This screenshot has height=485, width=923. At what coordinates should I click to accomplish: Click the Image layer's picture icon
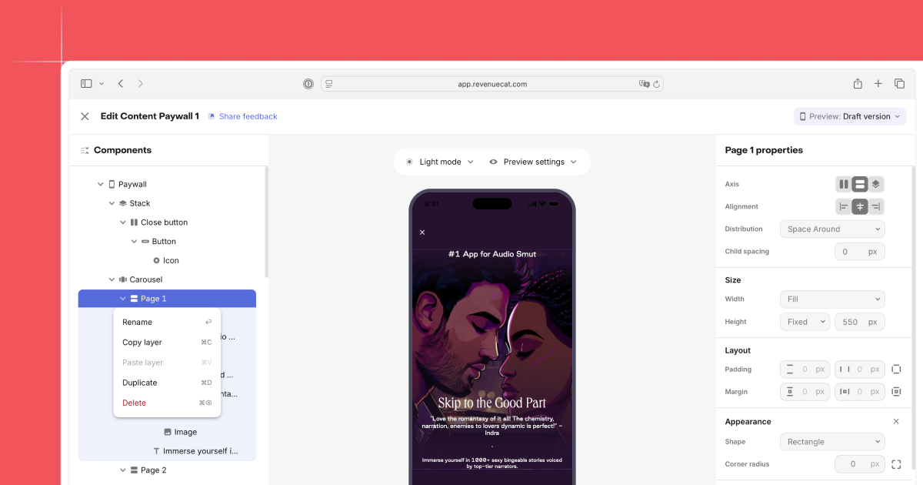point(168,432)
